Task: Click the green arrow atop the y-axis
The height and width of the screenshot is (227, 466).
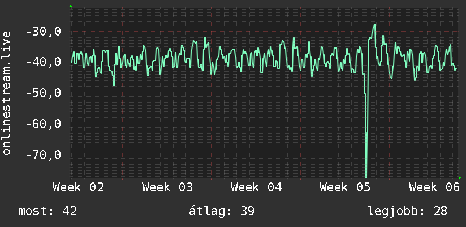Action: 71,6
